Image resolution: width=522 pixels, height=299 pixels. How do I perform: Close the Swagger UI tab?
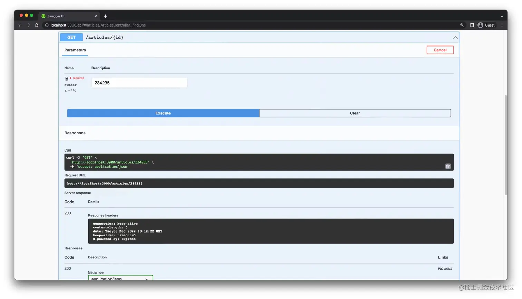tap(96, 16)
